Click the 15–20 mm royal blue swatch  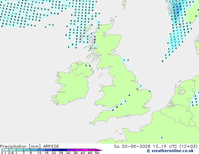pyautogui.click(x=49, y=150)
